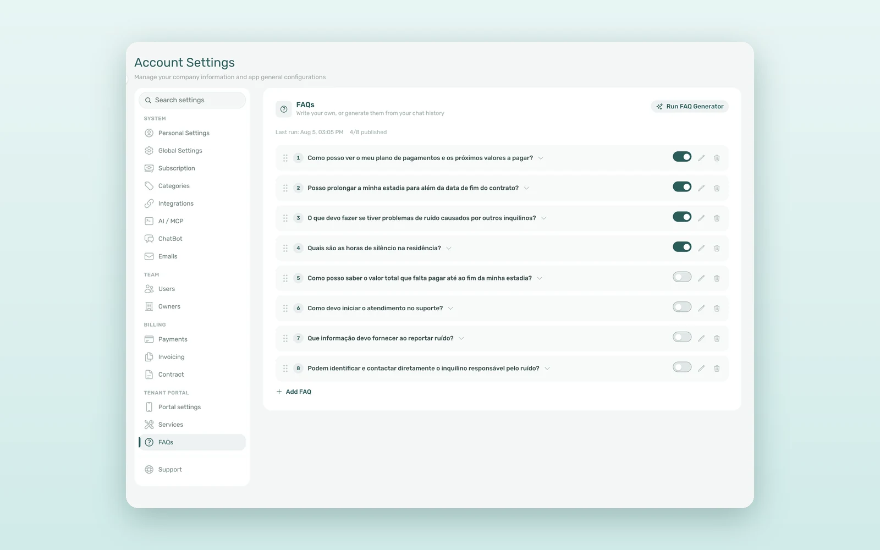Viewport: 880px width, 550px height.
Task: Expand FAQ 4 chevron arrow
Action: (x=449, y=248)
